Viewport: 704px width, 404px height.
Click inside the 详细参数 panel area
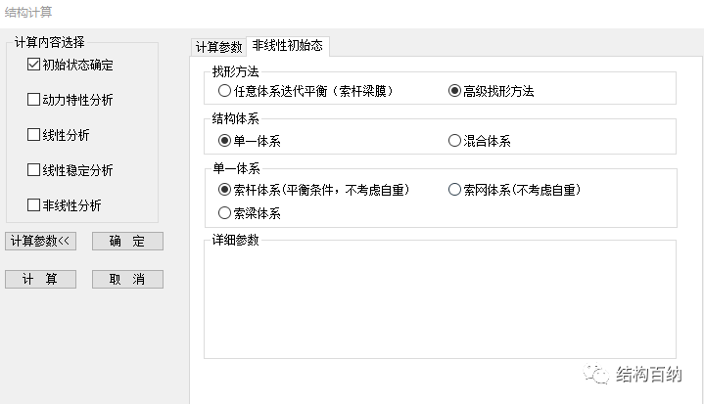coord(440,299)
